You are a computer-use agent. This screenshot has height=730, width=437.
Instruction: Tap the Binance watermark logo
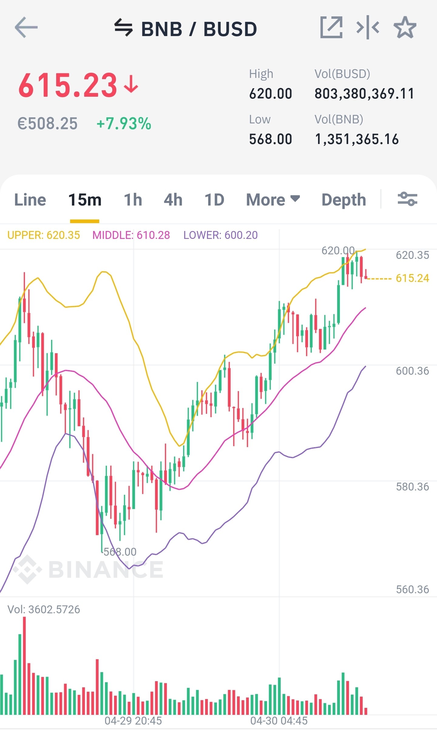(x=88, y=570)
